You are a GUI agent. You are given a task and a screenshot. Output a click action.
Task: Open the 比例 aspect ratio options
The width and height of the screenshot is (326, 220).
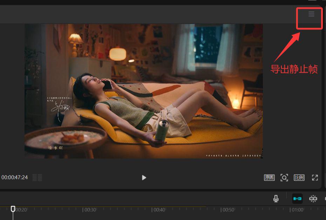click(x=299, y=178)
